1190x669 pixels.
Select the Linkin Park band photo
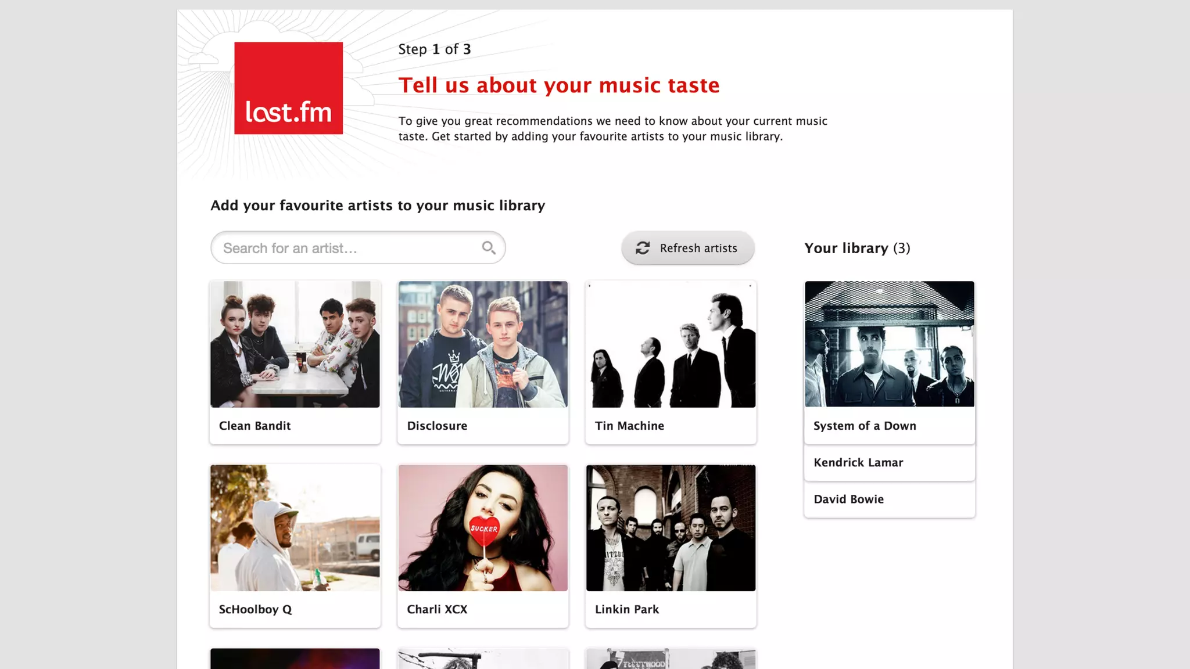click(x=671, y=528)
